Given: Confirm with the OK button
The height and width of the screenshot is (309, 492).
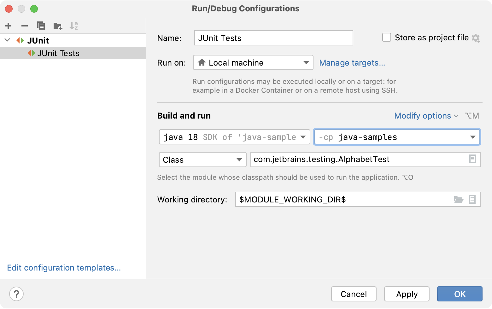Looking at the screenshot, I should click(x=460, y=294).
